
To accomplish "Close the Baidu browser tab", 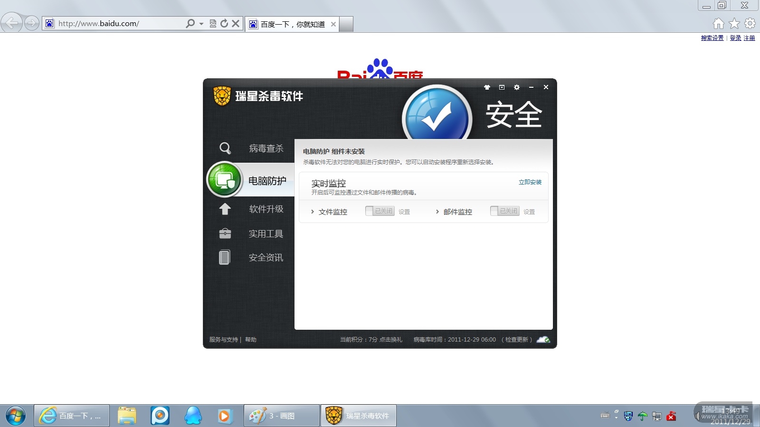I will [x=333, y=24].
